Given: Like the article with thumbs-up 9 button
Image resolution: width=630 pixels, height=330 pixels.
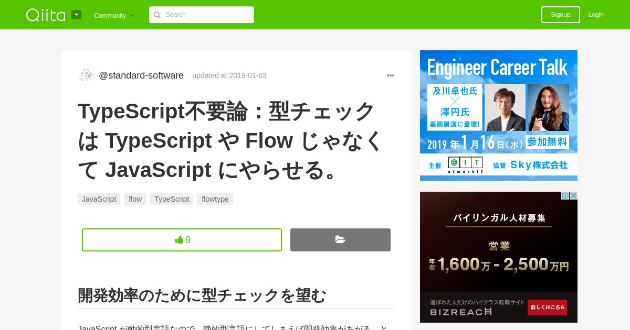Looking at the screenshot, I should [182, 240].
